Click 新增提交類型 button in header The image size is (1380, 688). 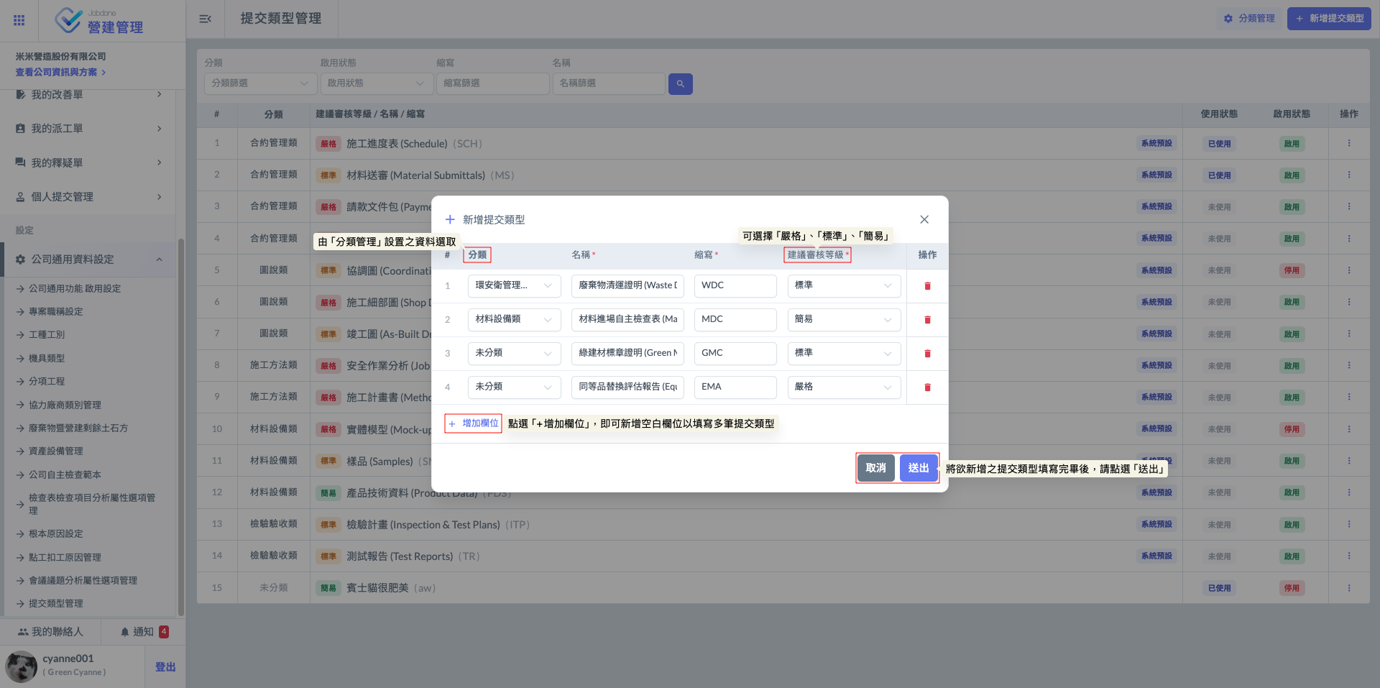pyautogui.click(x=1329, y=19)
